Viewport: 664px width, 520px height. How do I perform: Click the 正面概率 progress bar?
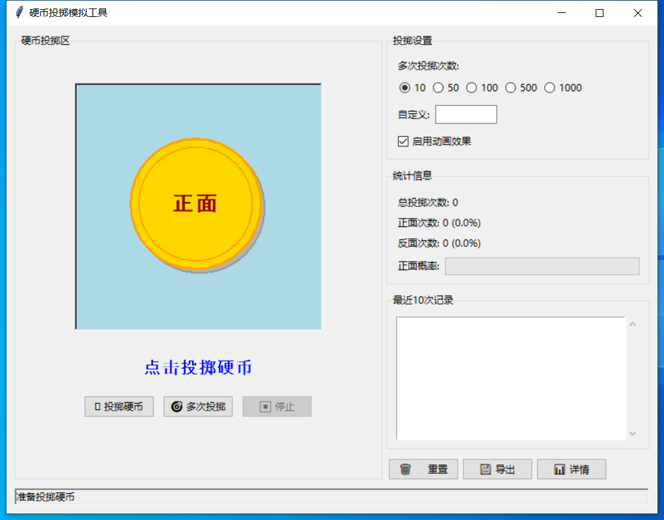coord(542,266)
